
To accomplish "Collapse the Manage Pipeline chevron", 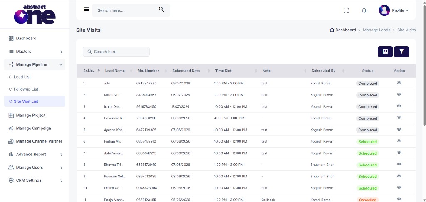I will pos(61,64).
